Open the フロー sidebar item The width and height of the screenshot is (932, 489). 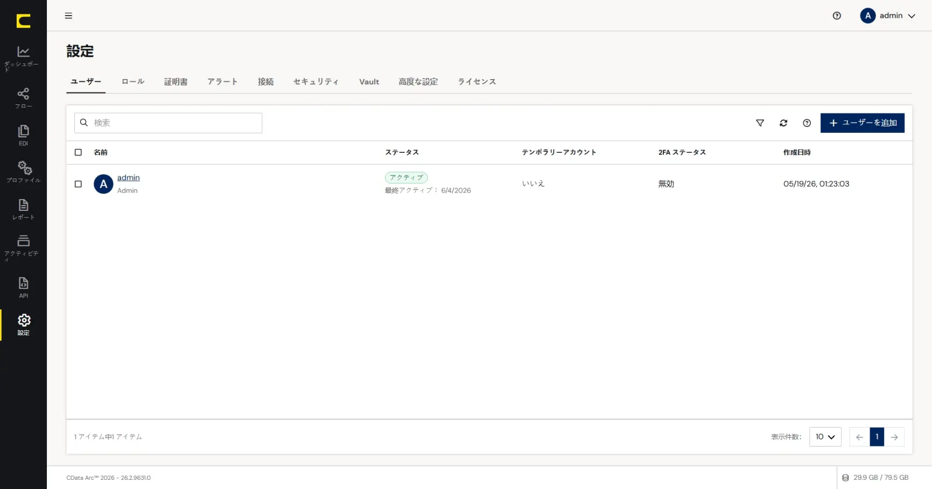click(x=23, y=98)
